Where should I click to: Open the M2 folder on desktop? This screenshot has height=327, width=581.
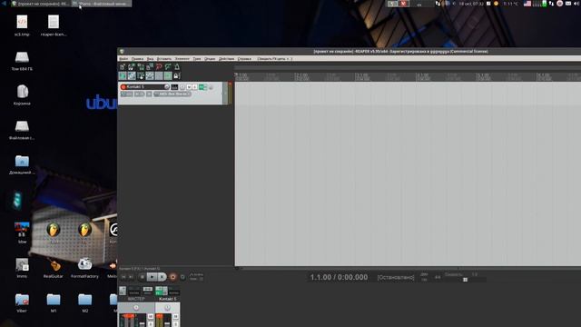84,302
